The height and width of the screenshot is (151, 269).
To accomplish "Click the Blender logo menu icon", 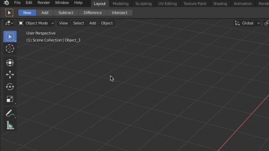I will pyautogui.click(x=6, y=3).
